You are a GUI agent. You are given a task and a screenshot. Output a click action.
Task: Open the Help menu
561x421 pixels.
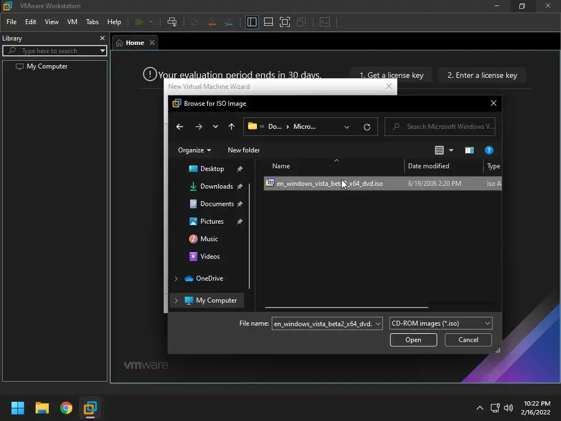click(x=114, y=22)
